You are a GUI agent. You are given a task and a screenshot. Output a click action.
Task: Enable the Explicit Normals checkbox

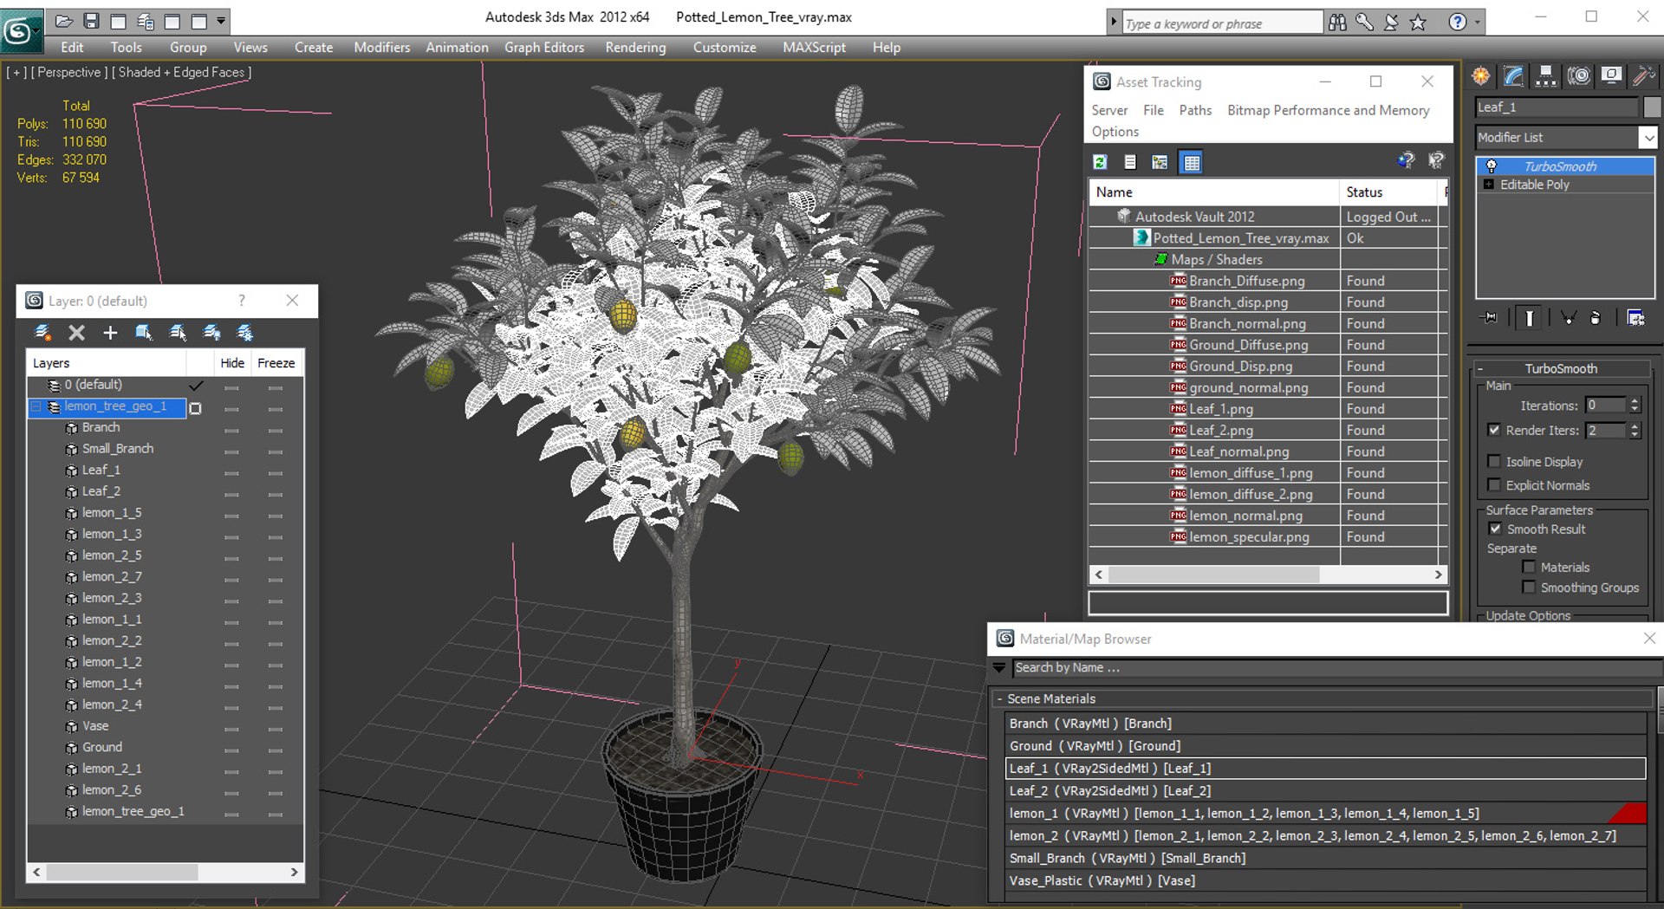tap(1494, 484)
